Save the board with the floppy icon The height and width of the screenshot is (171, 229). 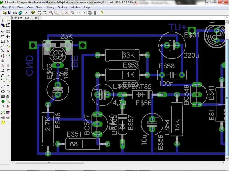[10, 13]
